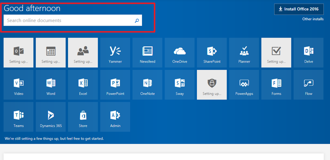Click Install Office 2016 button
This screenshot has height=160, width=330.
[299, 9]
